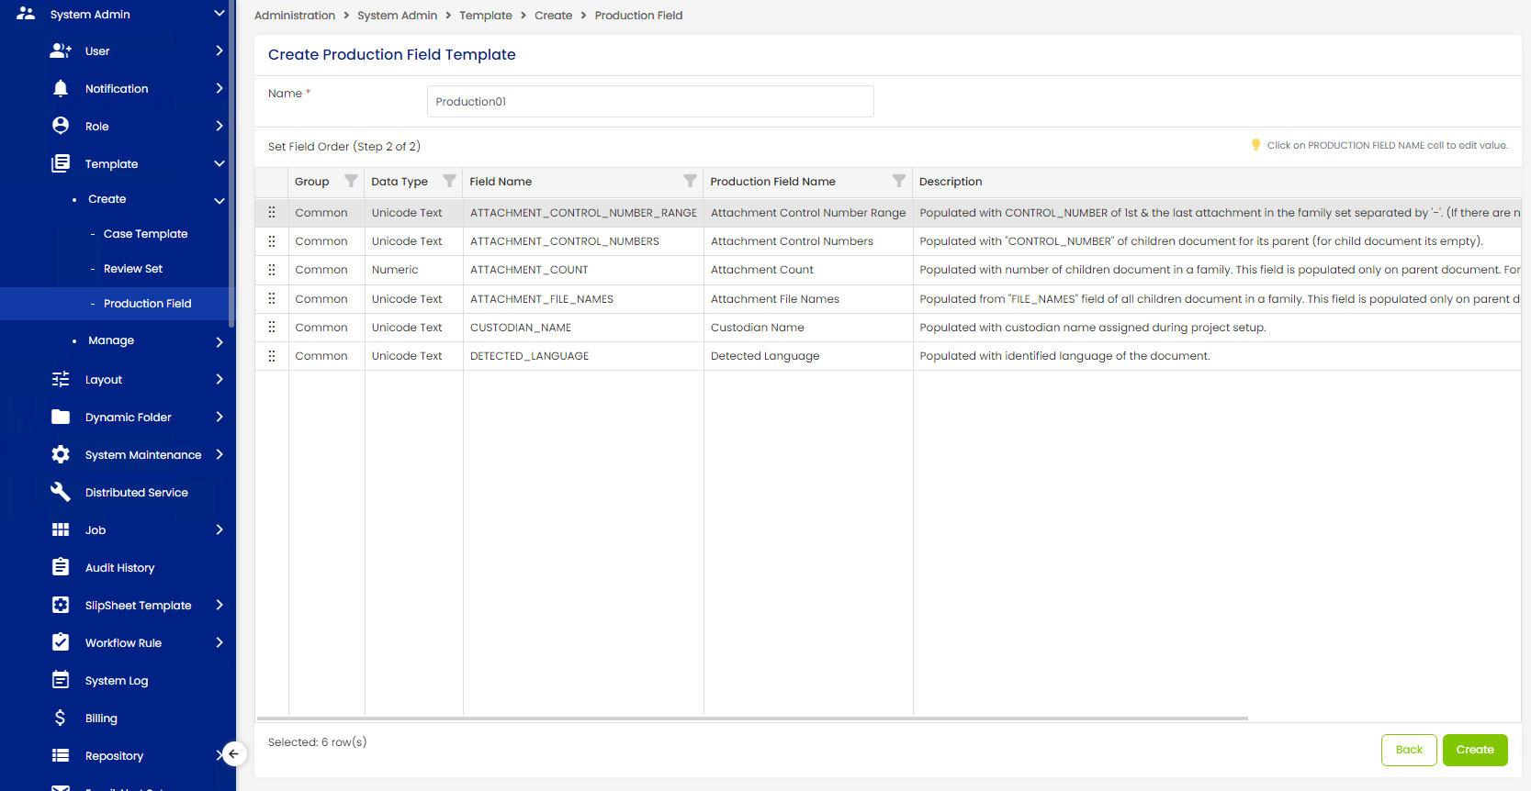Image resolution: width=1531 pixels, height=791 pixels.
Task: Click the Job grid icon
Action: [x=61, y=529]
